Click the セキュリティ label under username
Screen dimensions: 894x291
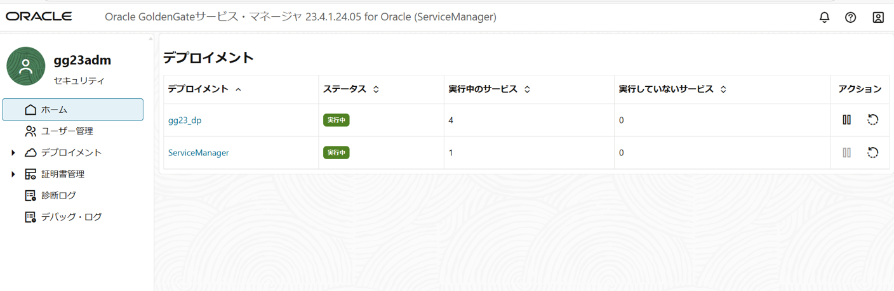(79, 81)
